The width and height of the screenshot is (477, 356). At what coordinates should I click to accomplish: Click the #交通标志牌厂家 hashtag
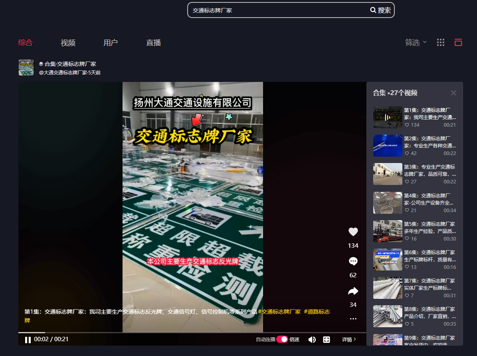click(279, 312)
